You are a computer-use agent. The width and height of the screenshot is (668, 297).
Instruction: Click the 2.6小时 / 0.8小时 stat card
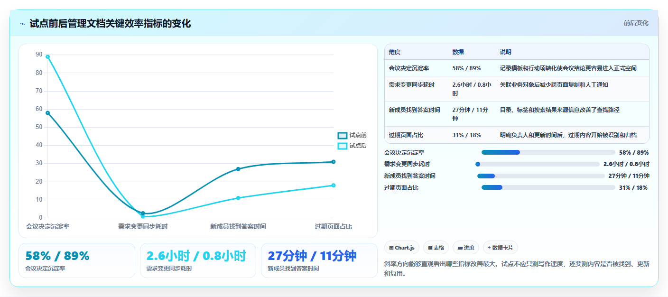[x=198, y=260]
